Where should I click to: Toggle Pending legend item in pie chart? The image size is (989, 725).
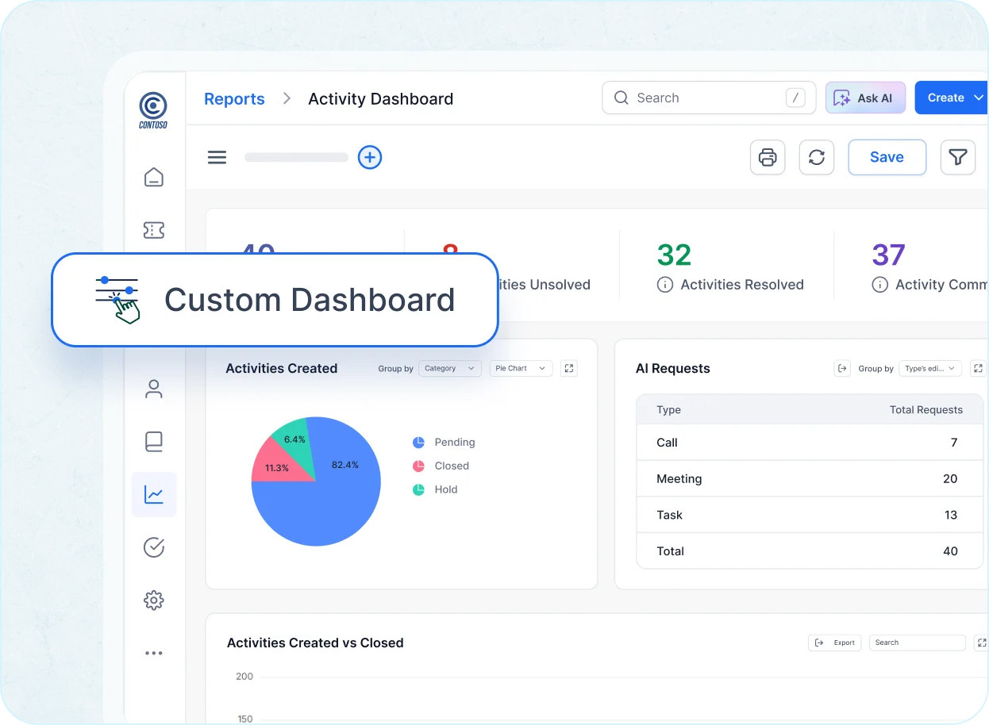[x=444, y=442]
